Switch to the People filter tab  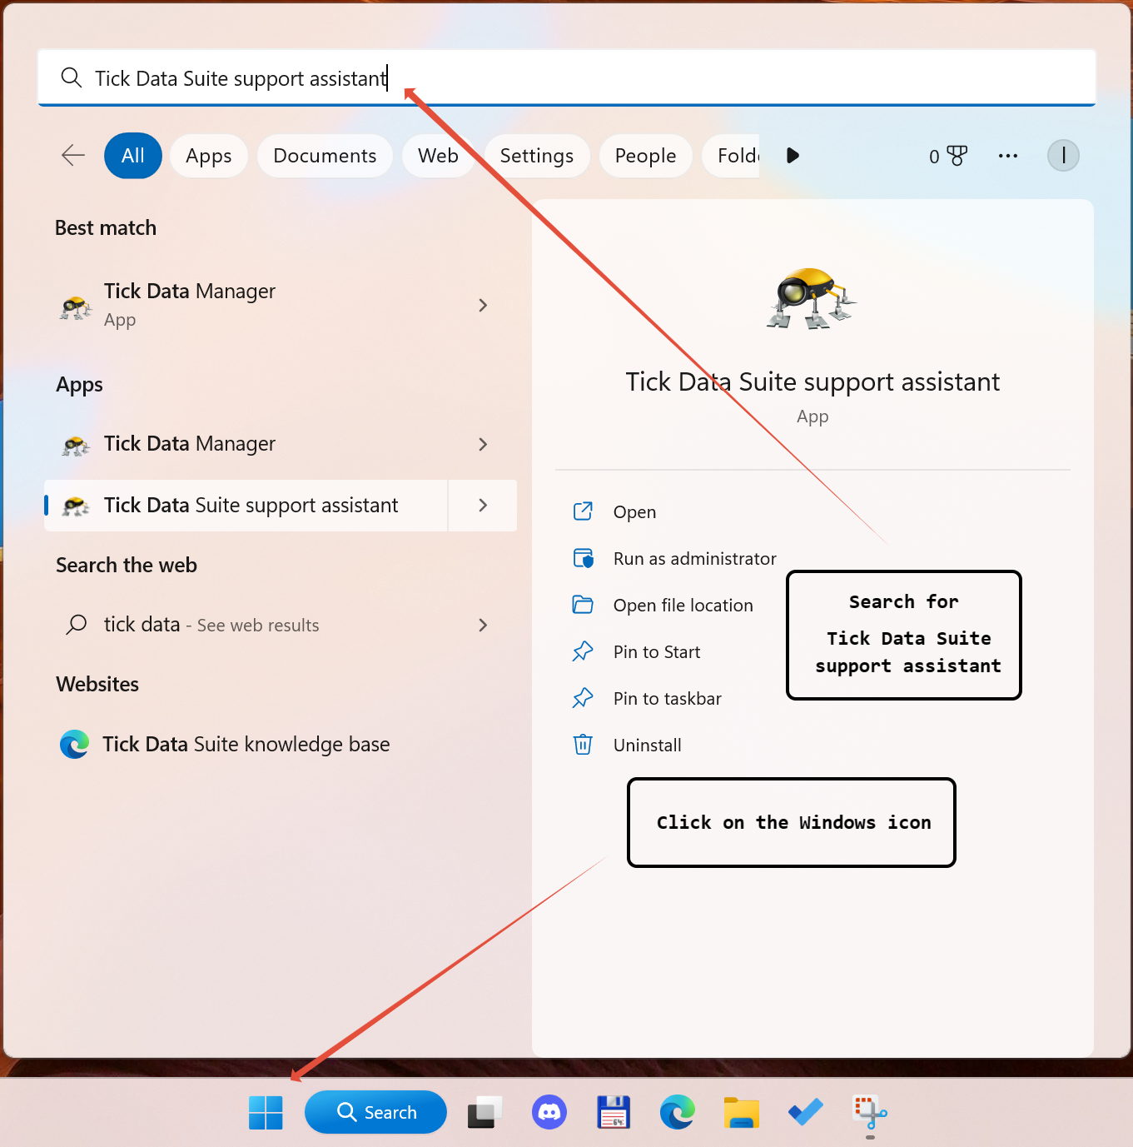tap(645, 156)
